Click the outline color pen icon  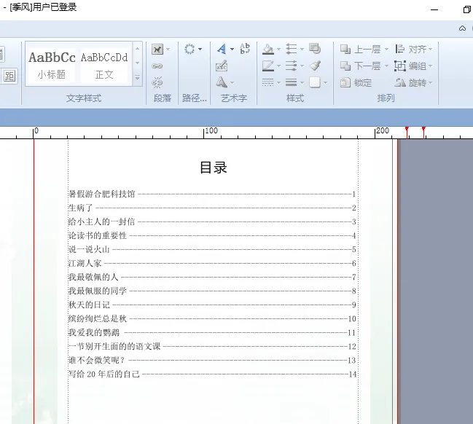pyautogui.click(x=268, y=66)
